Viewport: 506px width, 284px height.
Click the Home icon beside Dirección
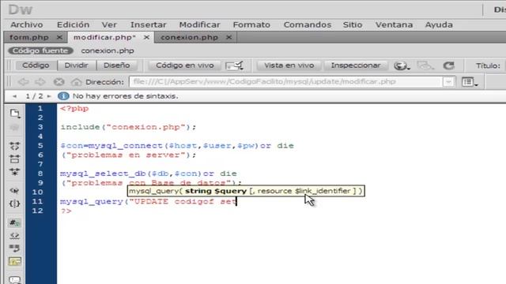pyautogui.click(x=77, y=82)
